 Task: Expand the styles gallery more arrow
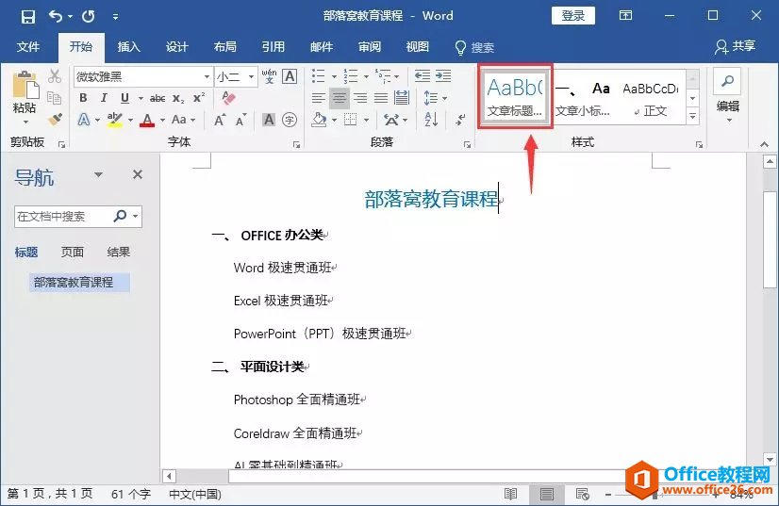pos(692,117)
